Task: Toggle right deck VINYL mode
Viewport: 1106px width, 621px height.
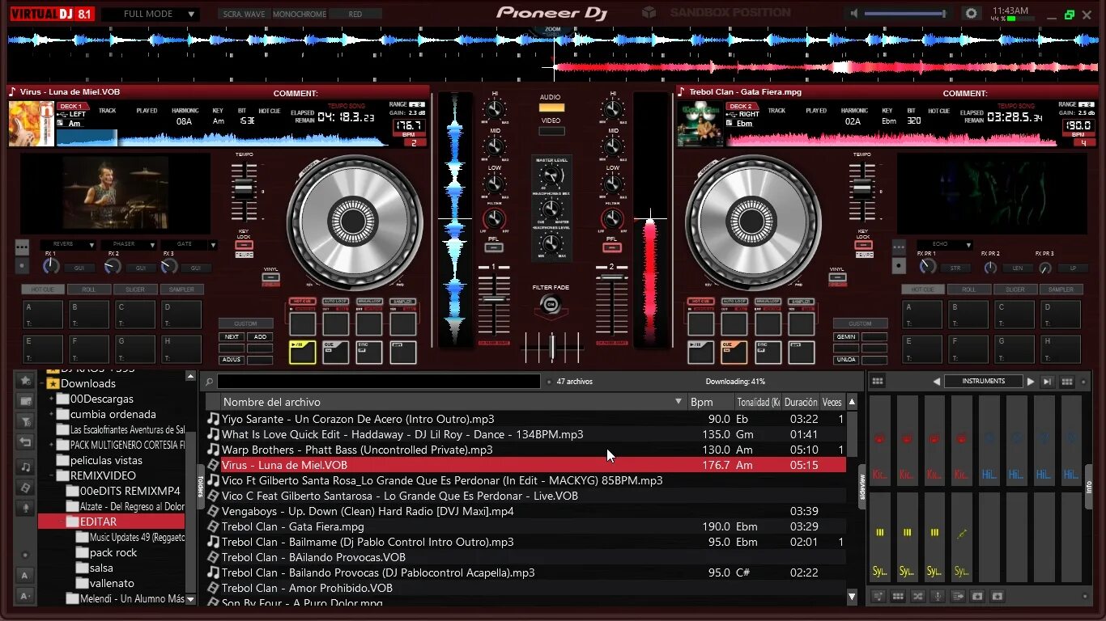Action: [x=837, y=277]
